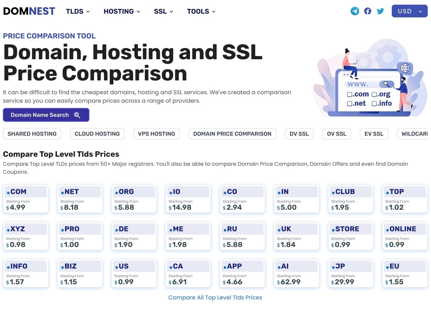The image size is (431, 311).
Task: Select the .STORE domain card
Action: pos(351,236)
